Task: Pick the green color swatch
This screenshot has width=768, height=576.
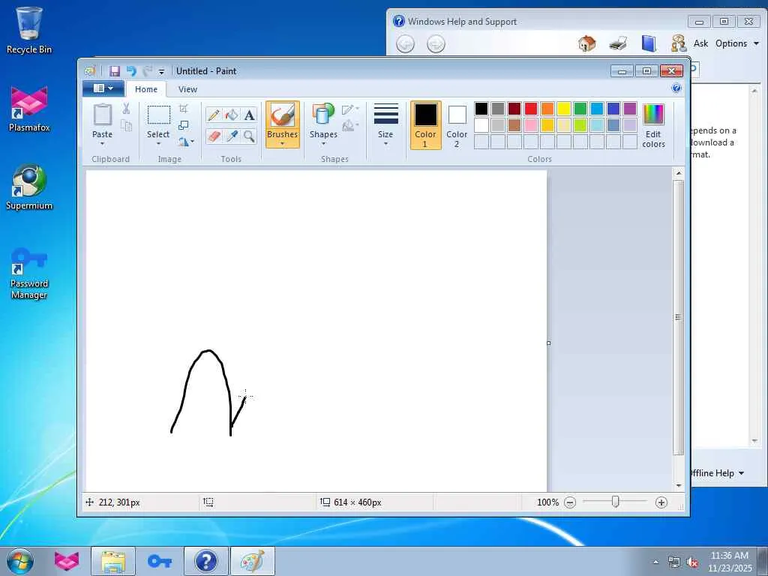Action: [x=580, y=108]
